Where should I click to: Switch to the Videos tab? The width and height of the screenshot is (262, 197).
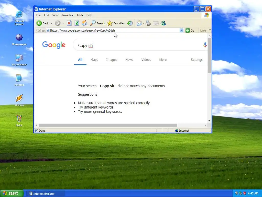(x=146, y=60)
